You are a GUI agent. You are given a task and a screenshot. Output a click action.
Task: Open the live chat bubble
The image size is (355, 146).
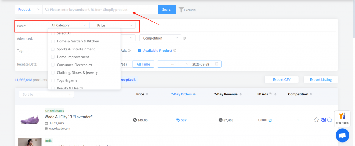[x=342, y=135]
